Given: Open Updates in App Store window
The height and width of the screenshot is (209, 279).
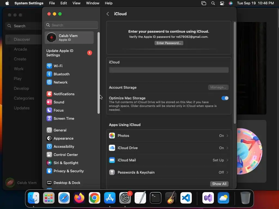Looking at the screenshot, I should tap(22, 108).
